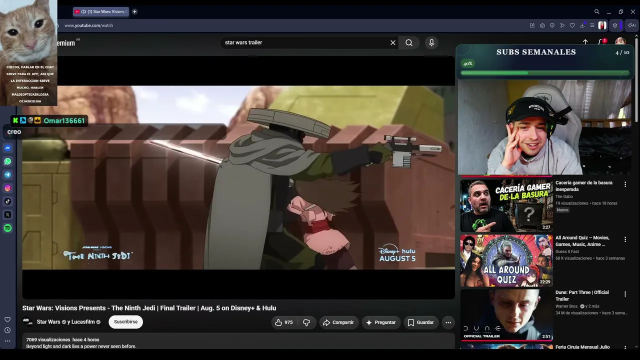Open 'Cacería gamer de la basura inesperada' title
The width and height of the screenshot is (640, 360).
(584, 186)
